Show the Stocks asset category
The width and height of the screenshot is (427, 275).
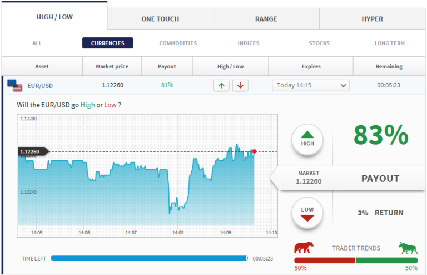click(x=319, y=43)
